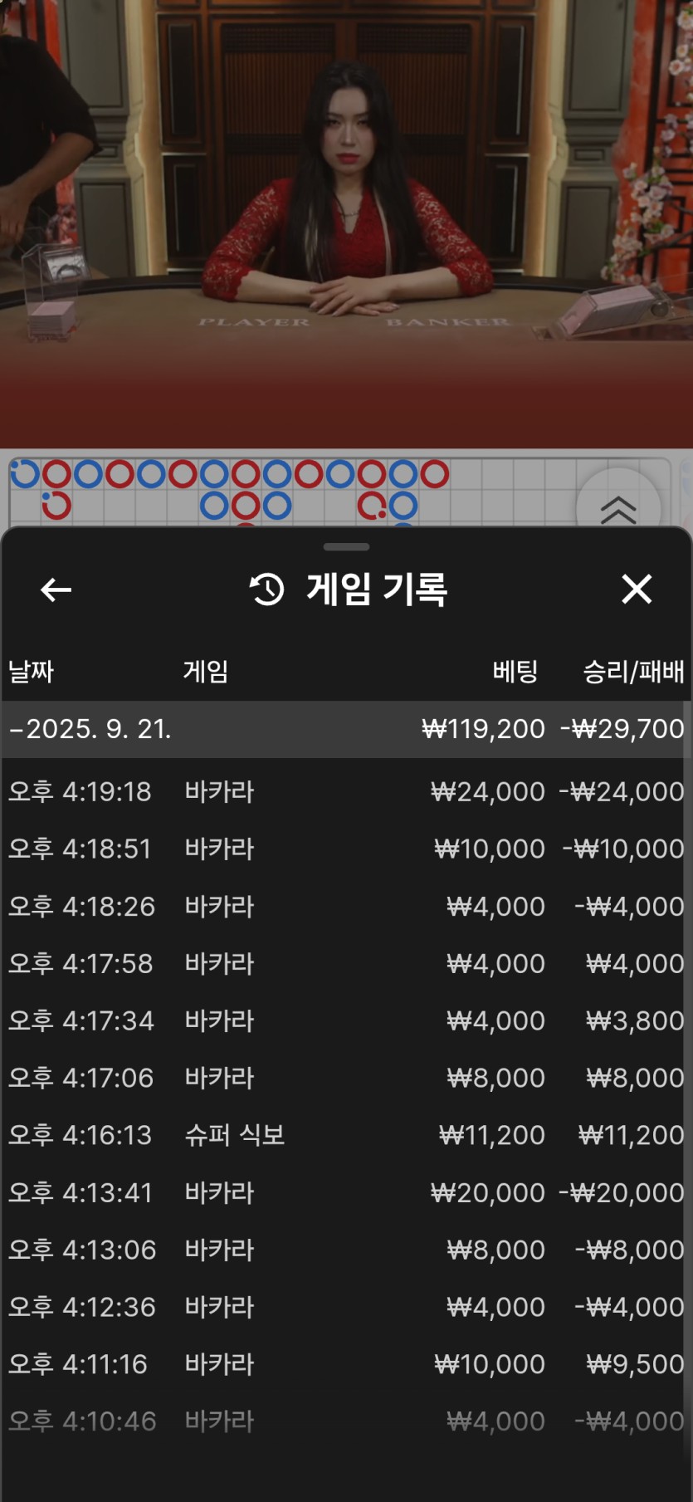Viewport: 693px width, 1502px height.
Task: Select the 오후 4:18:51 baccarat entry
Action: coord(345,849)
